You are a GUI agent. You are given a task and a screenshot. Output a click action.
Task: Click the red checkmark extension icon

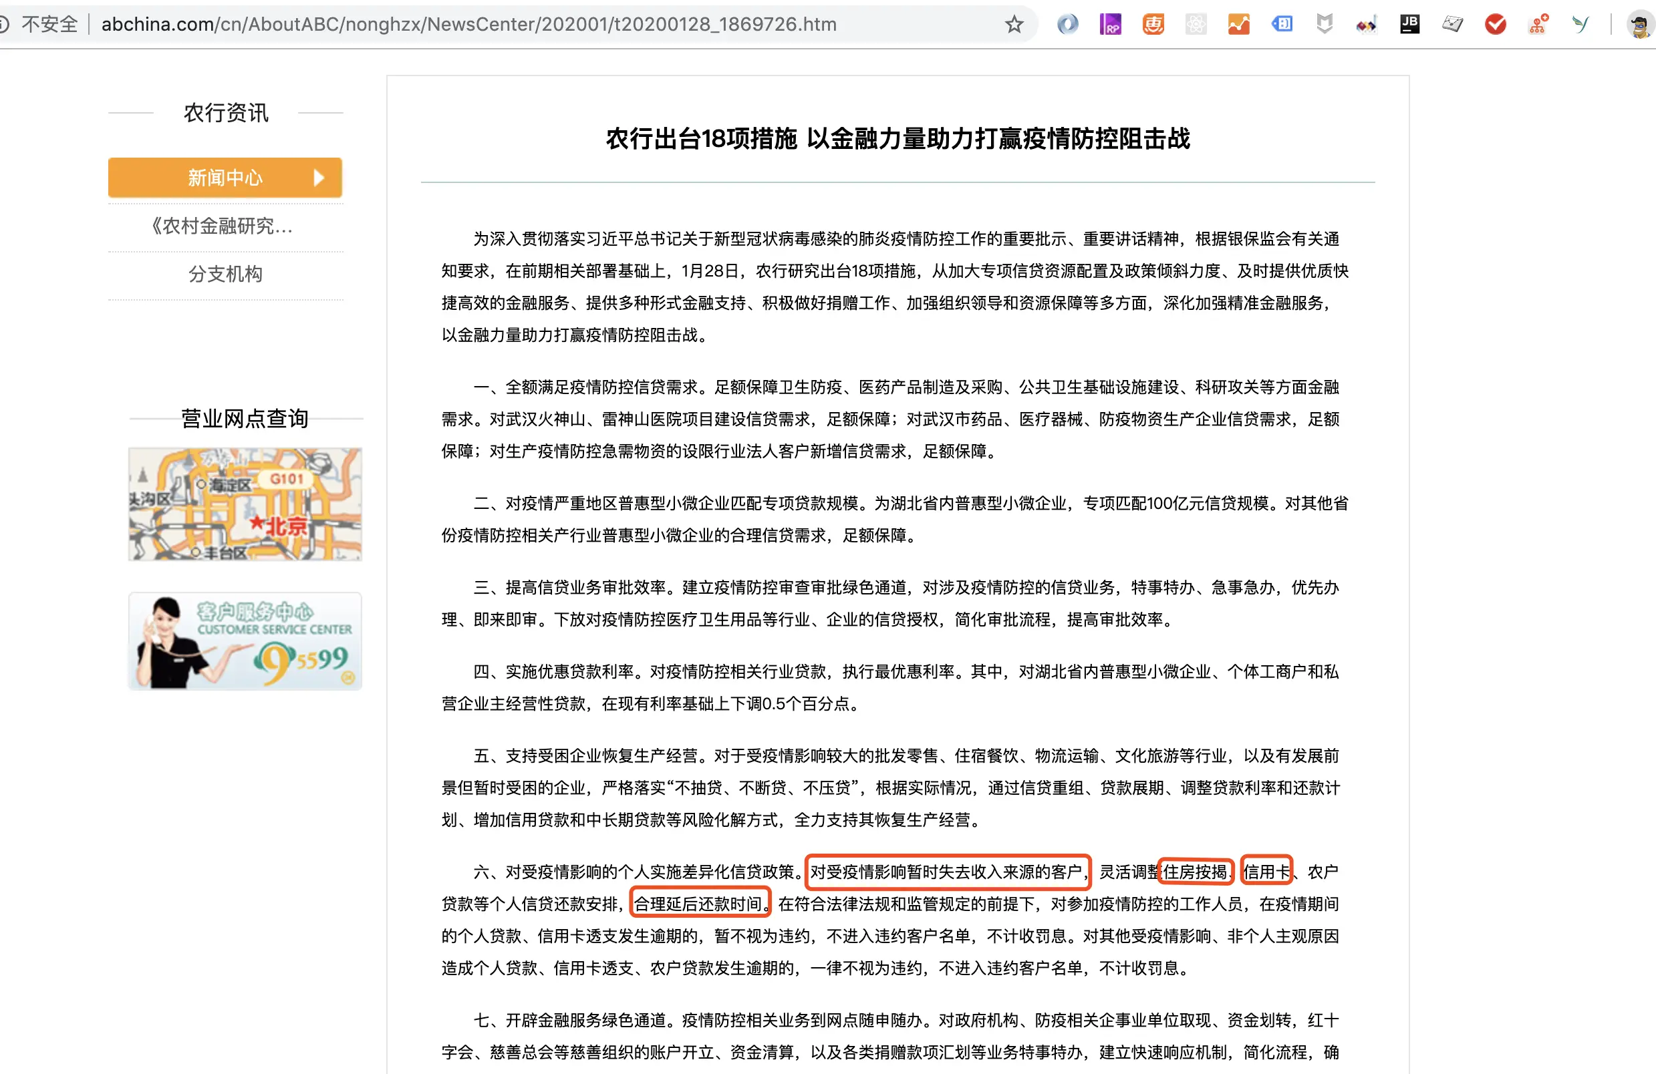1495,24
